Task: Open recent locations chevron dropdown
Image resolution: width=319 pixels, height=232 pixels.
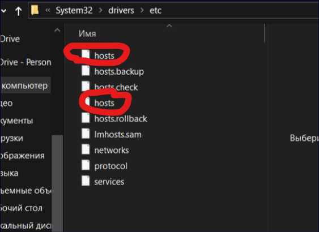Action: tap(3, 11)
